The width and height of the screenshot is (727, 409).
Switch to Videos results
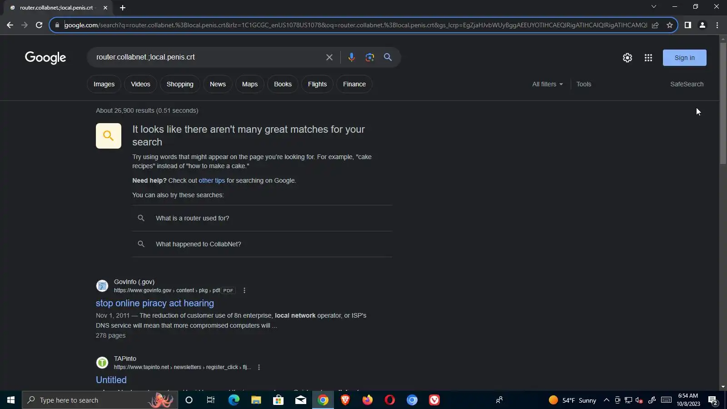click(140, 84)
